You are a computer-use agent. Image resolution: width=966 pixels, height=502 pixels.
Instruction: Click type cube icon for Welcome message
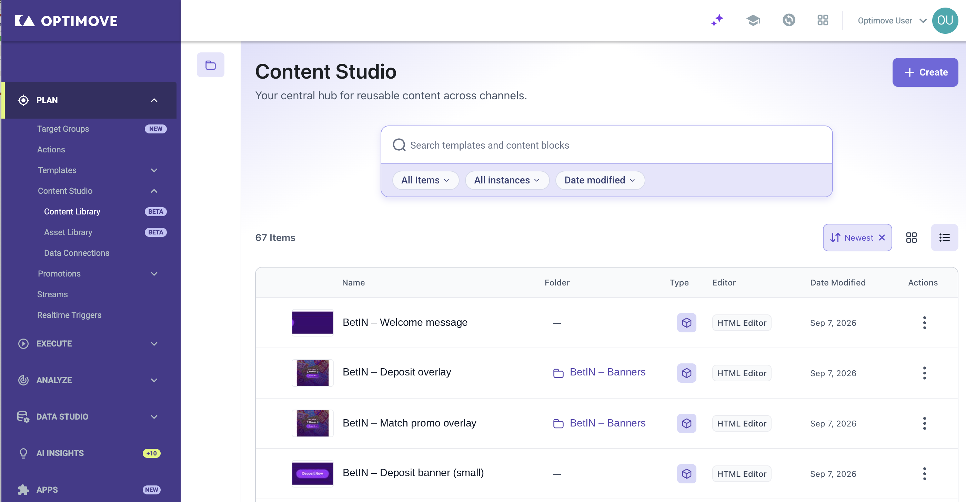[686, 322]
